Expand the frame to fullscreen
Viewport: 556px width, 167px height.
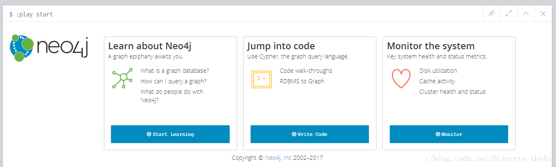pyautogui.click(x=508, y=13)
